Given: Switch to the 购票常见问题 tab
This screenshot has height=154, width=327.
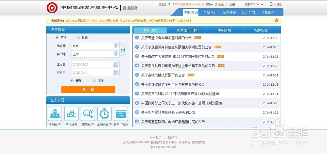Looking at the screenshot, I should point(187,30).
